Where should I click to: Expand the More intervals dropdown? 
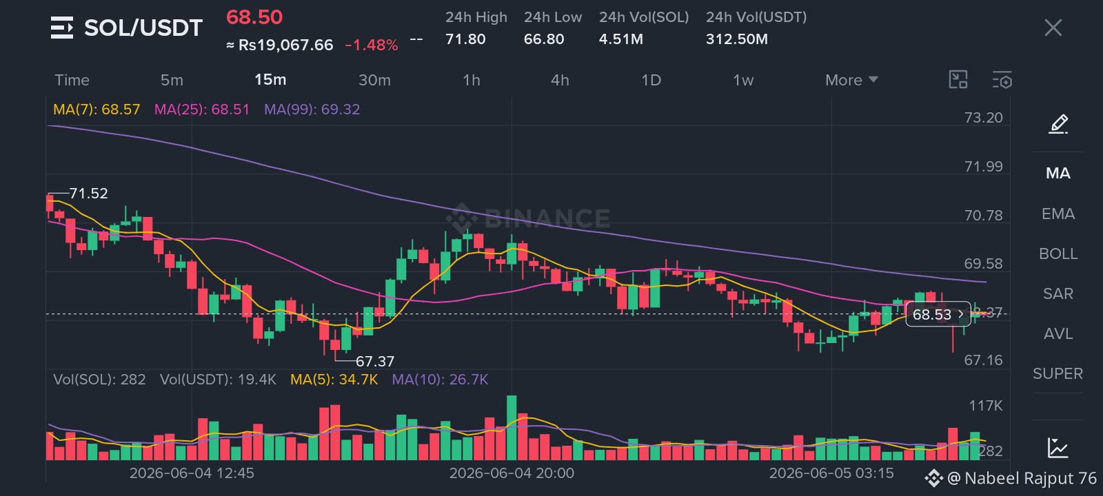click(851, 80)
